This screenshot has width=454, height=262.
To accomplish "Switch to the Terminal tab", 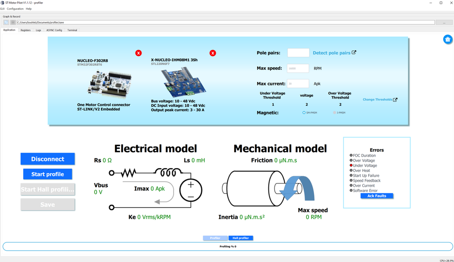I will (72, 30).
